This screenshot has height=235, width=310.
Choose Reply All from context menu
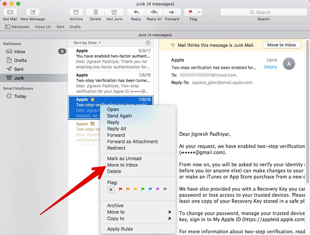[x=138, y=129]
